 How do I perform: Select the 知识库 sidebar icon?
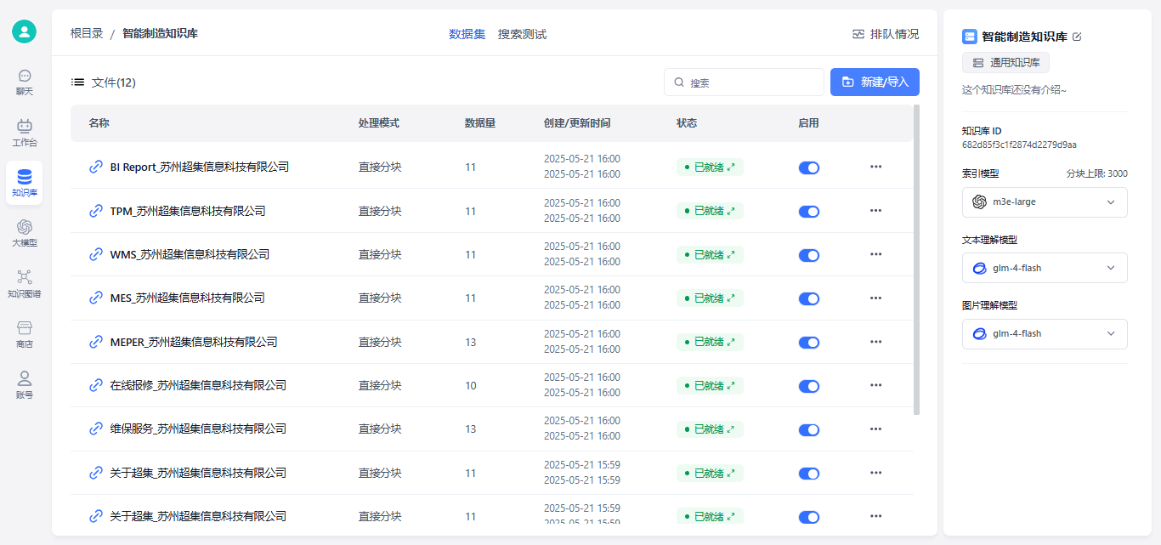coord(24,183)
